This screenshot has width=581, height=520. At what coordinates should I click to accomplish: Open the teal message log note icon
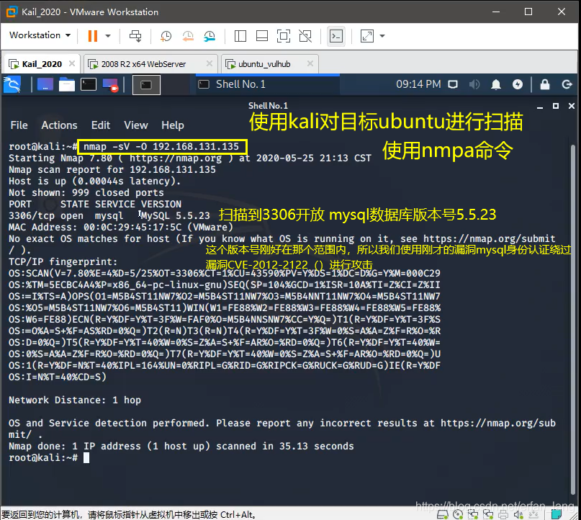[557, 514]
